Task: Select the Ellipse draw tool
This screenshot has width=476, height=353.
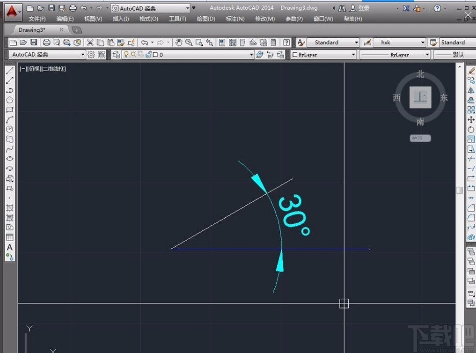Action: [9, 159]
